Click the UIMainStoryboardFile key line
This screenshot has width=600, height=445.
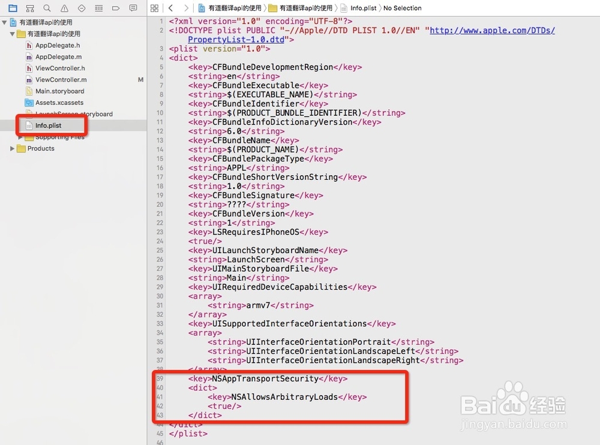(263, 269)
